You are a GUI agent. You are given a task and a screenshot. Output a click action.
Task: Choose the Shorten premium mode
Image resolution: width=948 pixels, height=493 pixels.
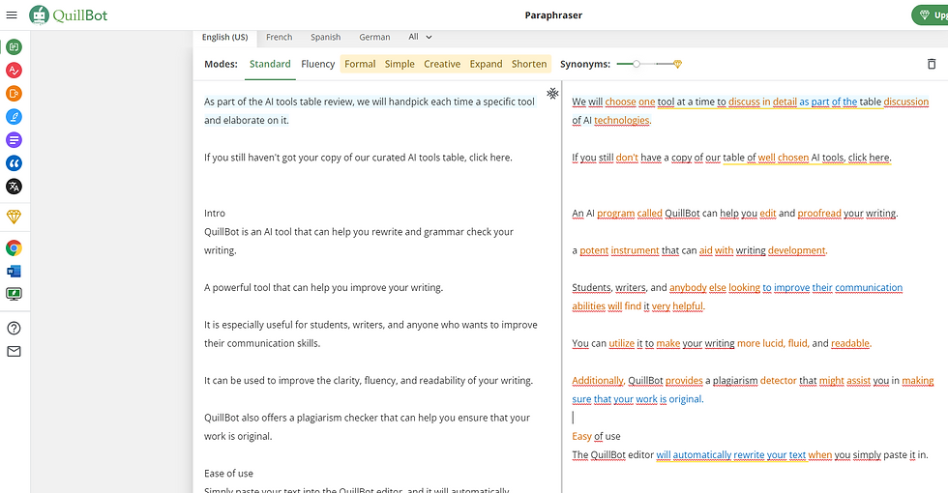[529, 64]
